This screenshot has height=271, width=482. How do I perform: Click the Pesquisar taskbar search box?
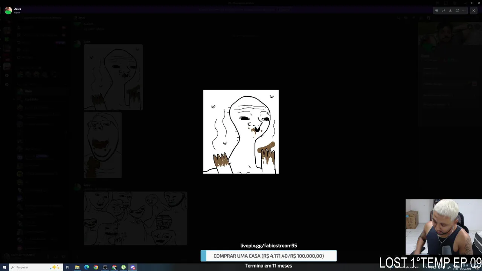coord(36,267)
